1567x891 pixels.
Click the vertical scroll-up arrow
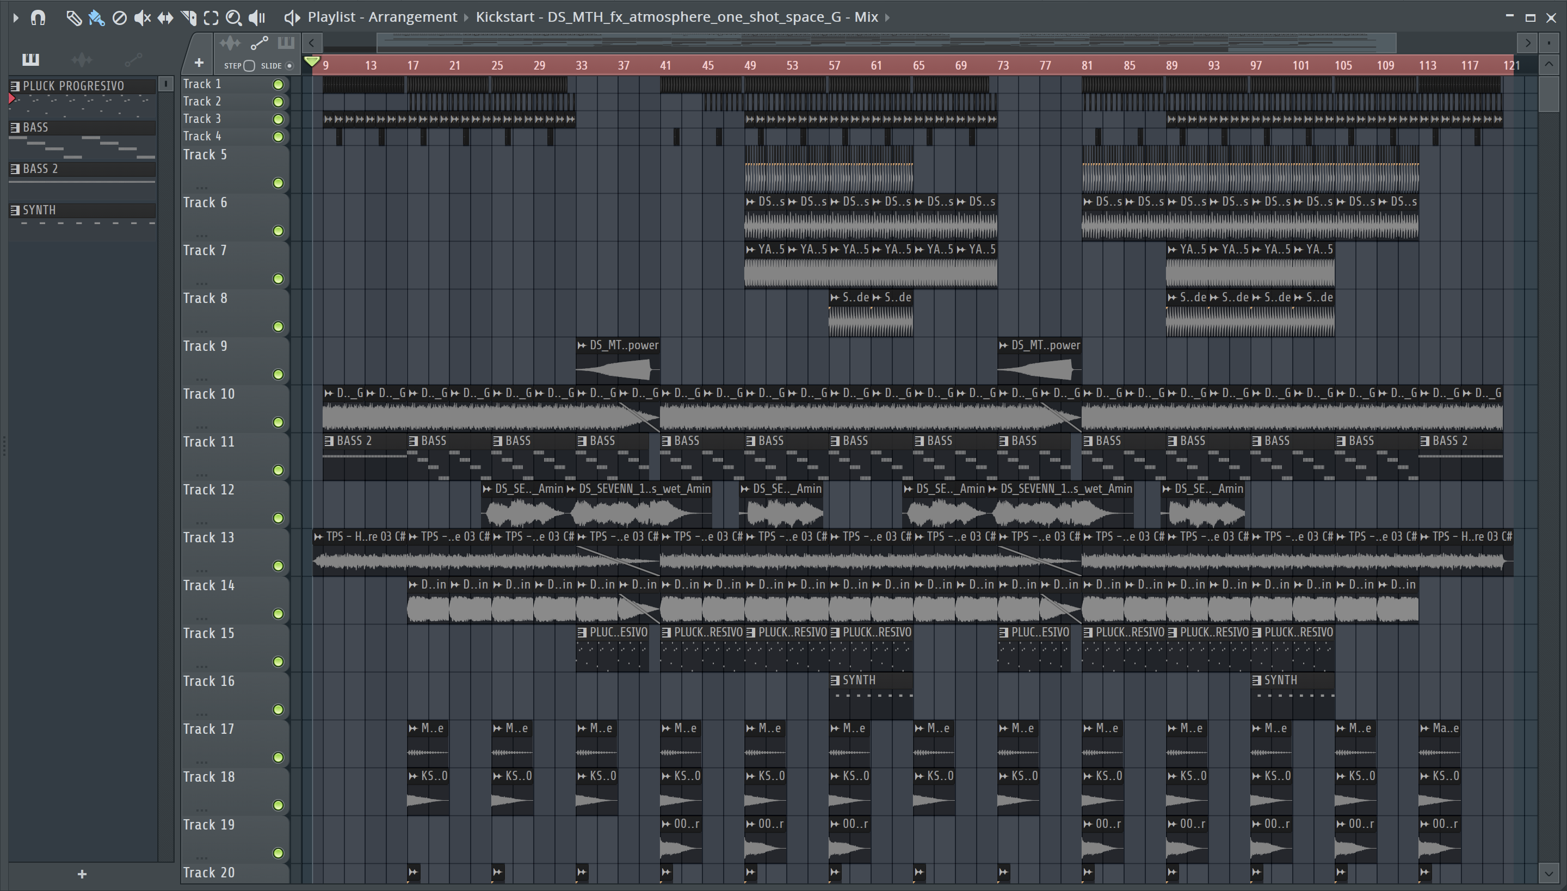pyautogui.click(x=1549, y=64)
